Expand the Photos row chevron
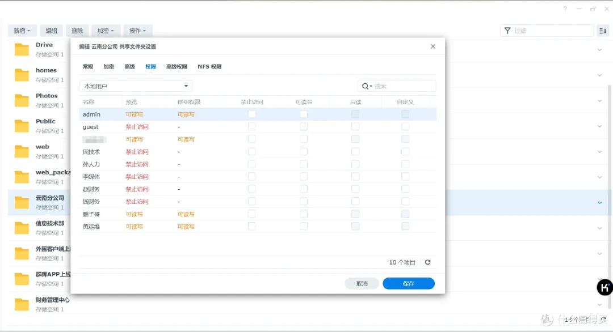 (x=599, y=101)
